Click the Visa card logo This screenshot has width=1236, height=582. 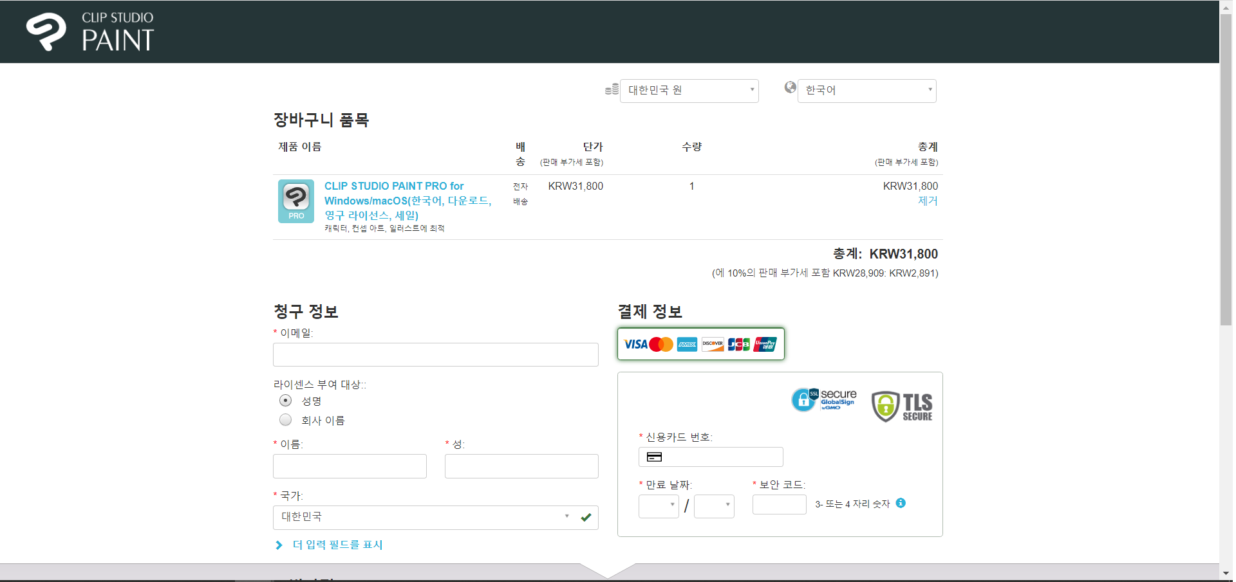(x=635, y=345)
